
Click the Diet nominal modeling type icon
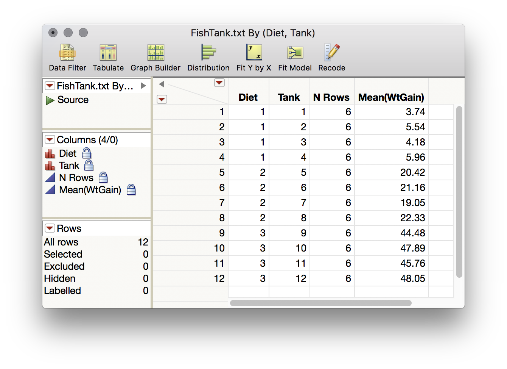[x=50, y=153]
